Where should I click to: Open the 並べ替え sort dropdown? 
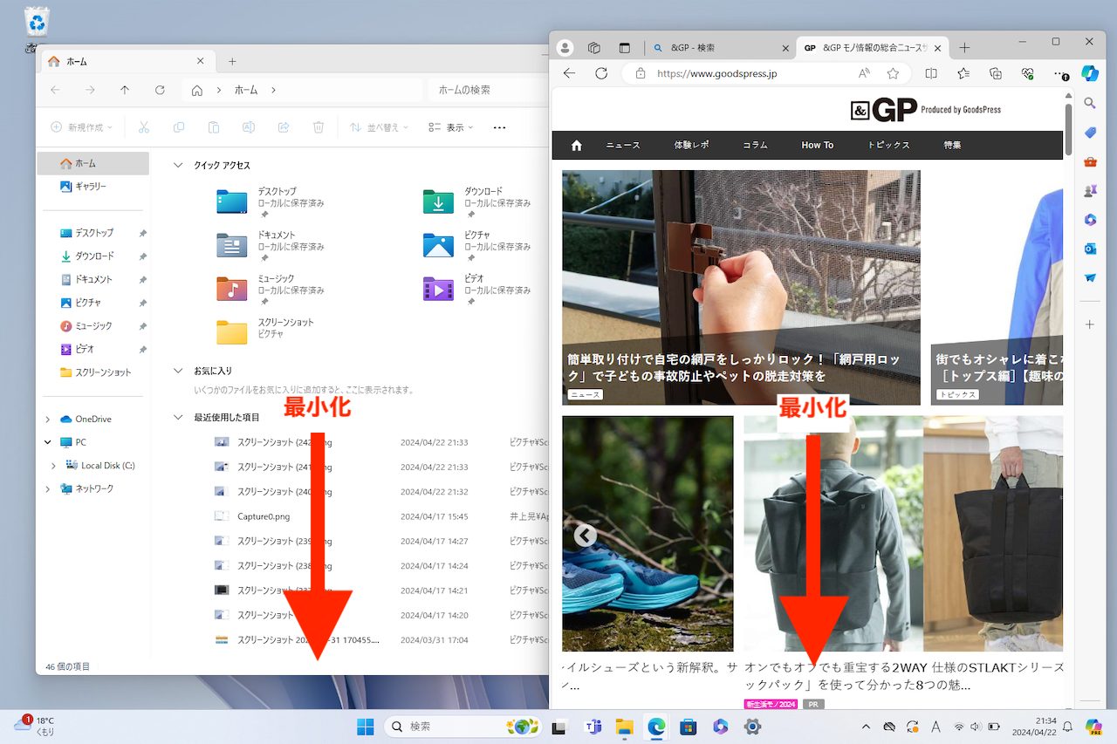click(380, 127)
